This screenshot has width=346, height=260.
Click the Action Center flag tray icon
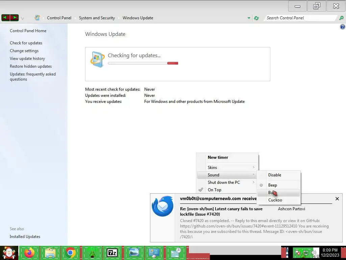[x=298, y=253]
